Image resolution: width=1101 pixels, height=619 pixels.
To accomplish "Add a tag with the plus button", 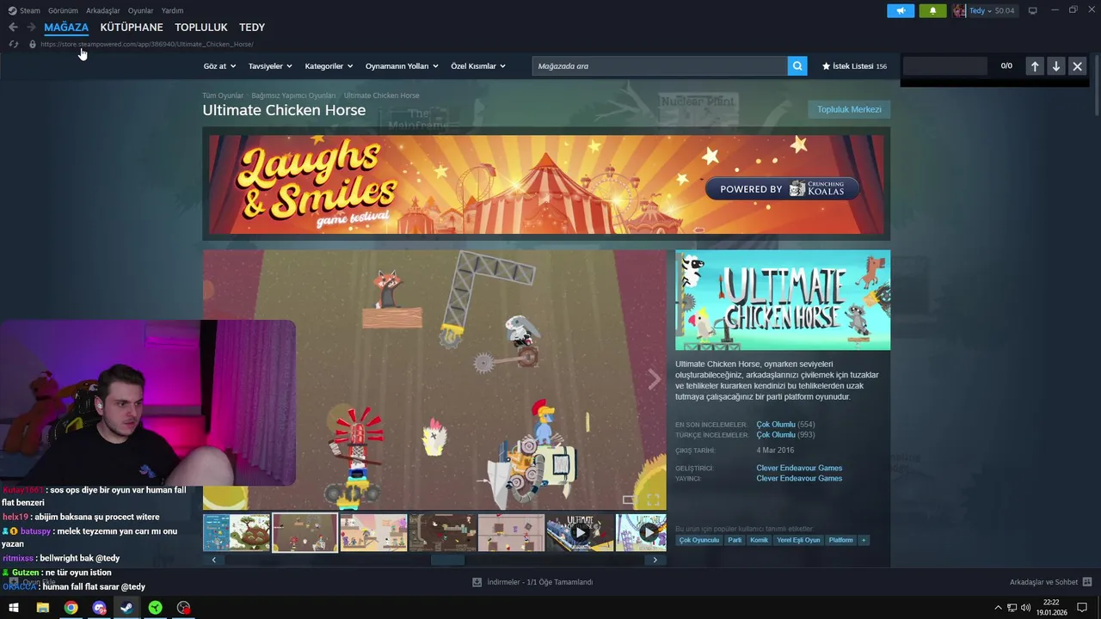I will click(864, 540).
